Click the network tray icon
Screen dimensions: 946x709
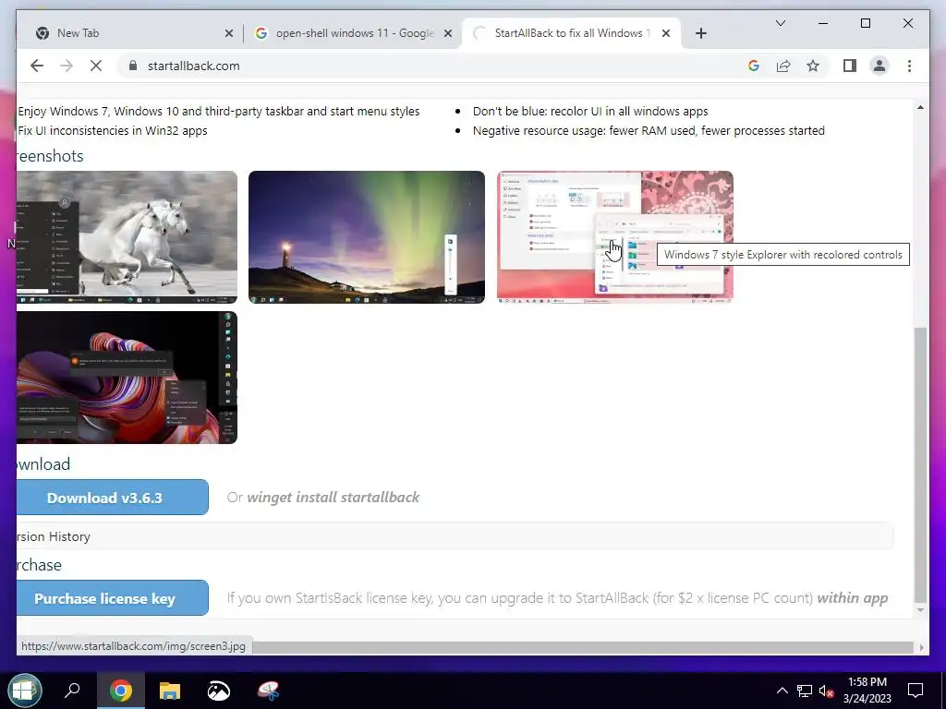[805, 691]
